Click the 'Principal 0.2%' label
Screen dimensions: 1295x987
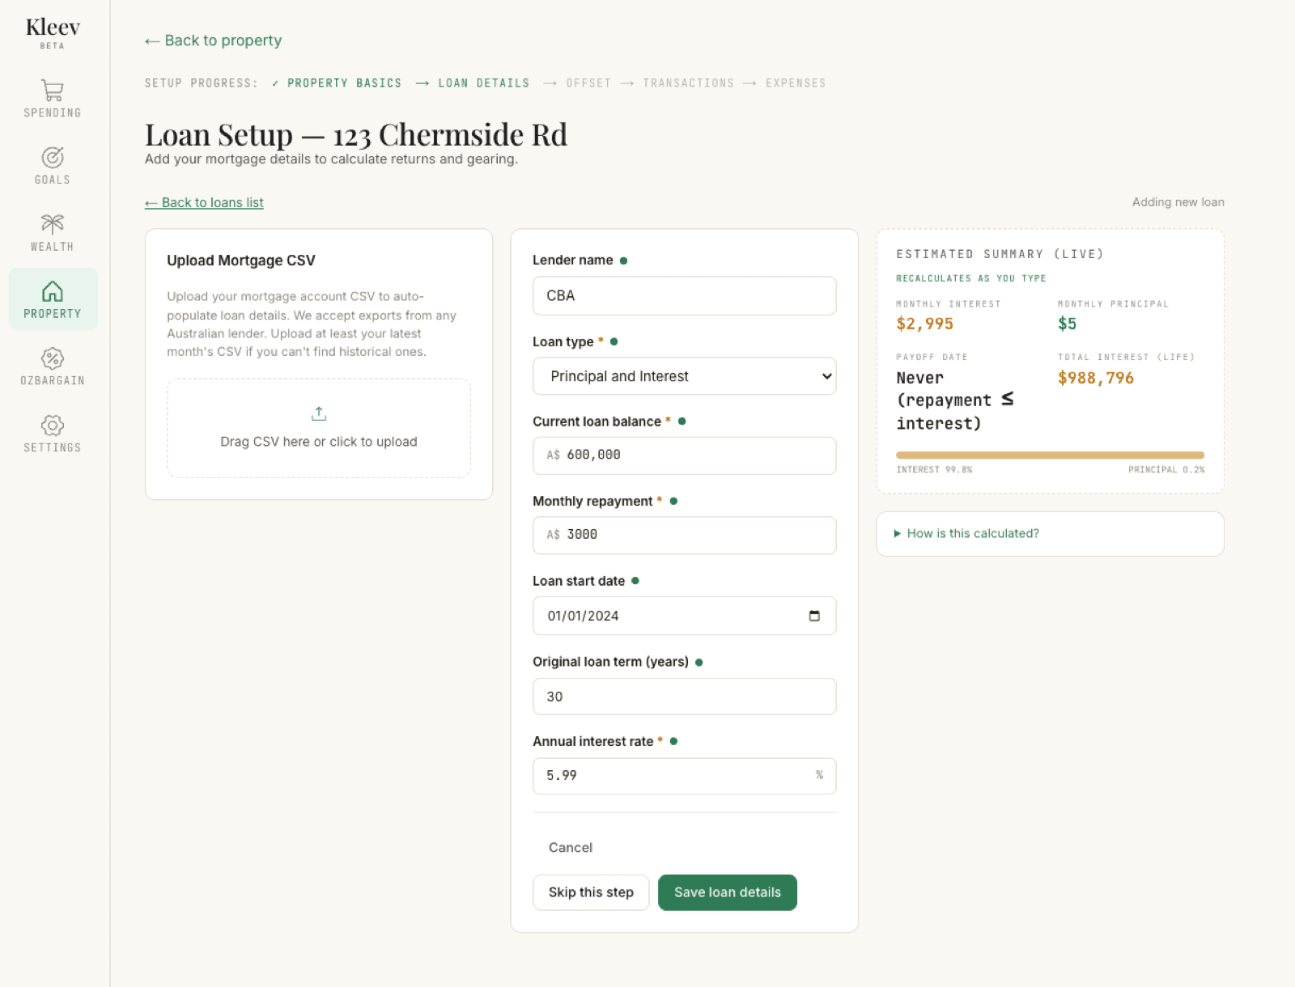click(1166, 470)
